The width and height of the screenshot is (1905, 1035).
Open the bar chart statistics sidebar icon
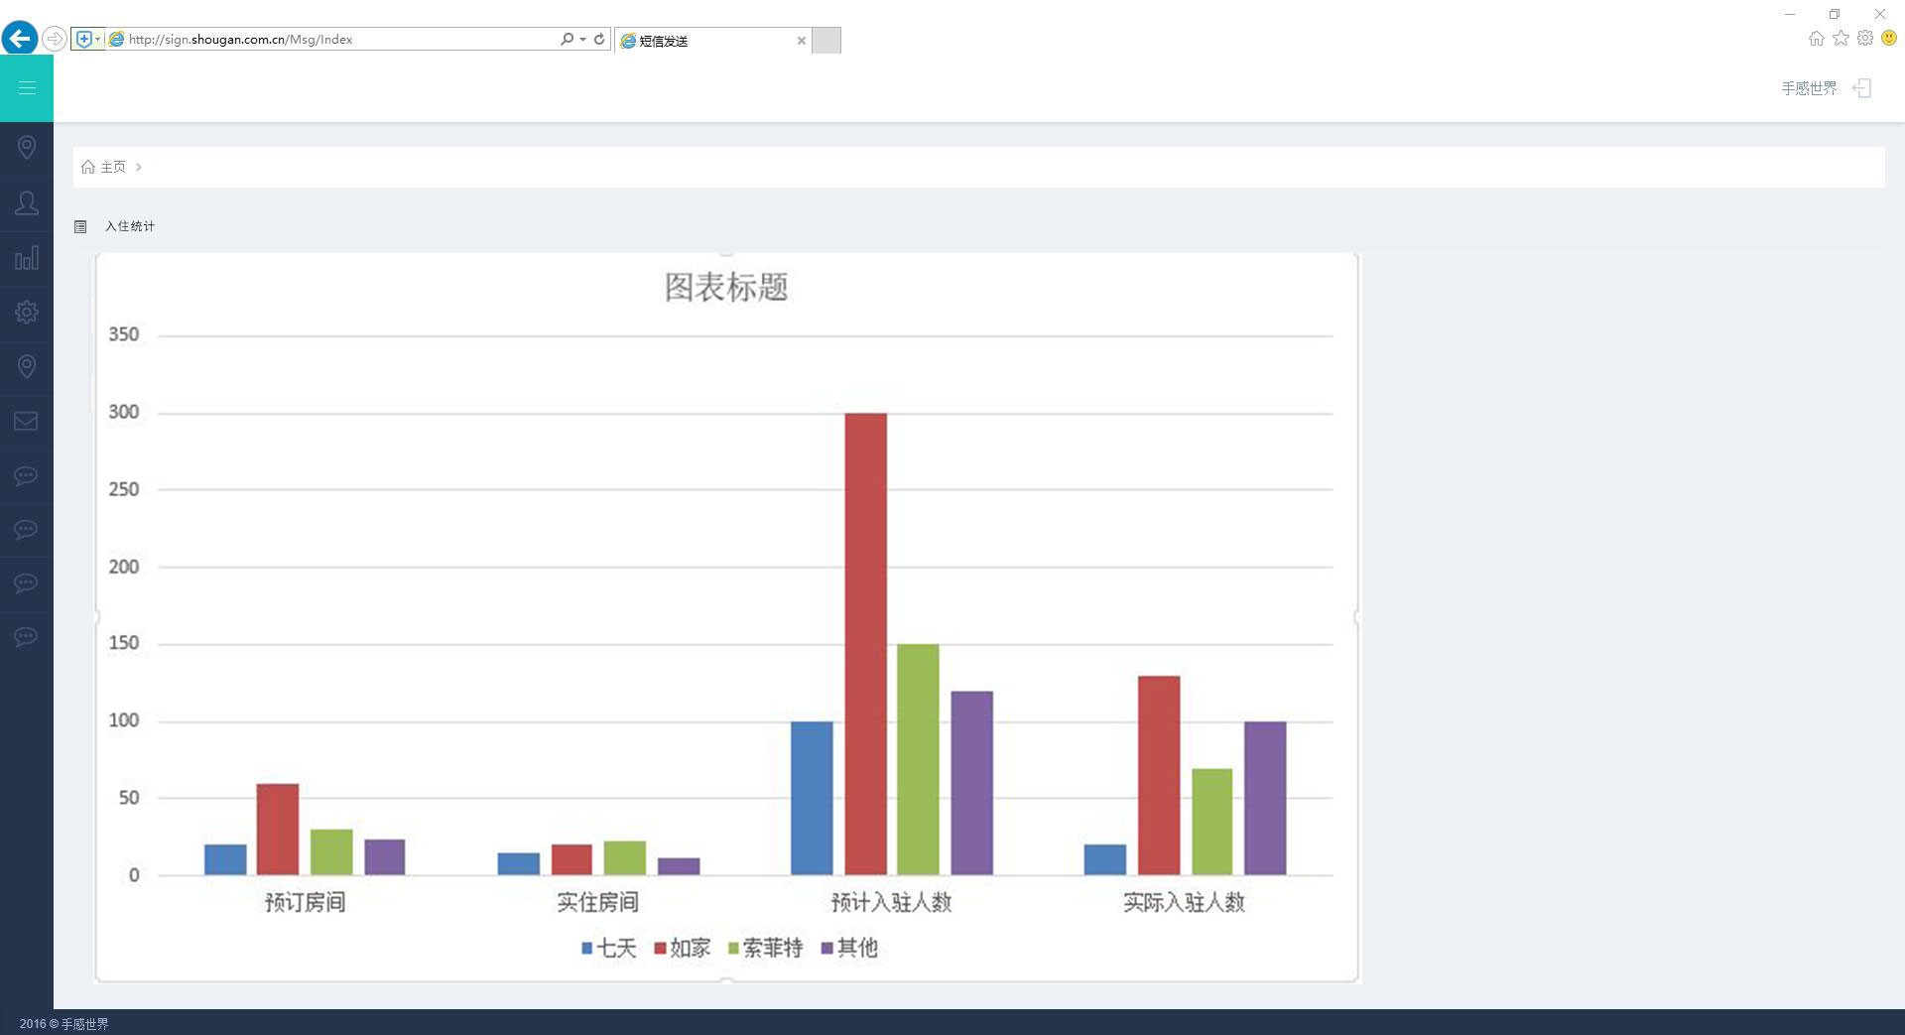(x=27, y=258)
